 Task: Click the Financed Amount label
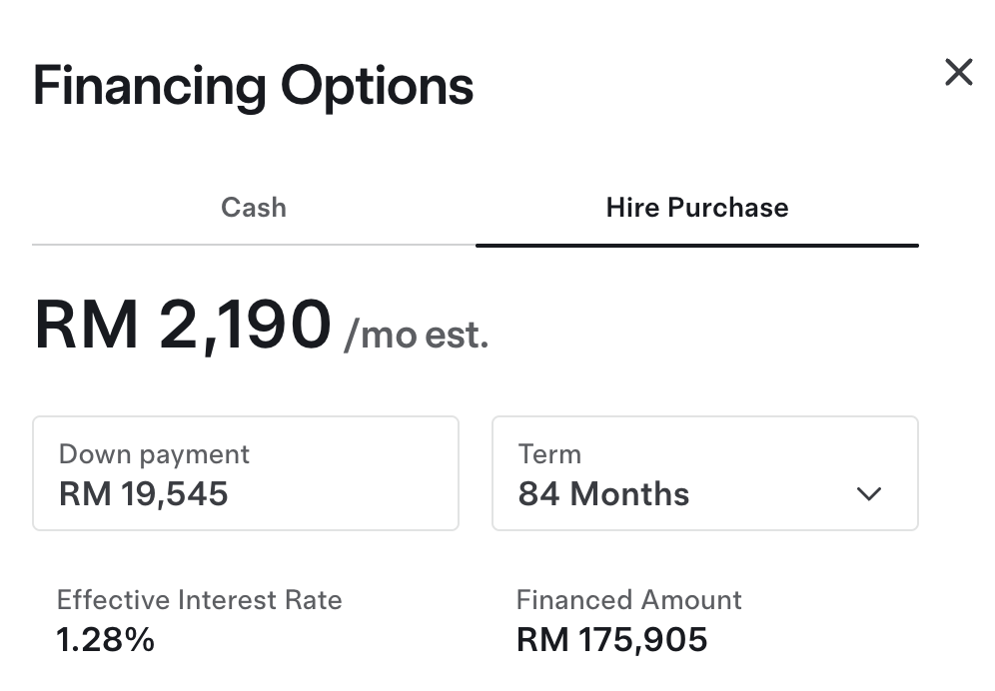click(x=628, y=599)
